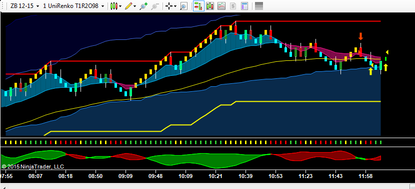The width and height of the screenshot is (415, 189).
Task: Select the yellow horizontal support line
Action: coord(308,101)
